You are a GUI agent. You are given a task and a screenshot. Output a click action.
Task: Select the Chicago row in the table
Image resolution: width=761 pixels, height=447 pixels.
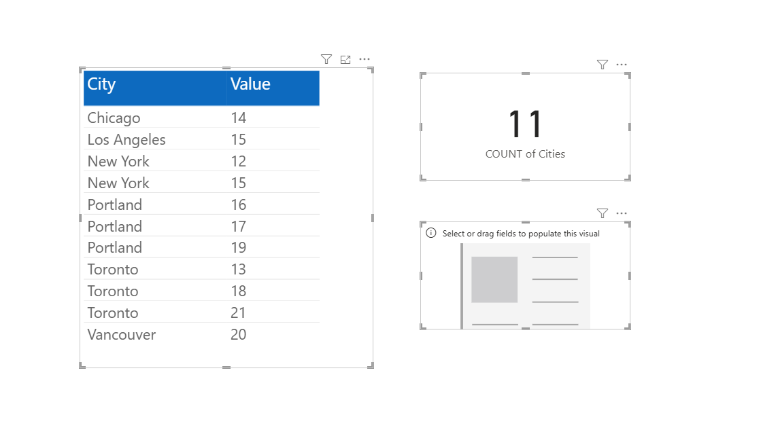point(114,118)
